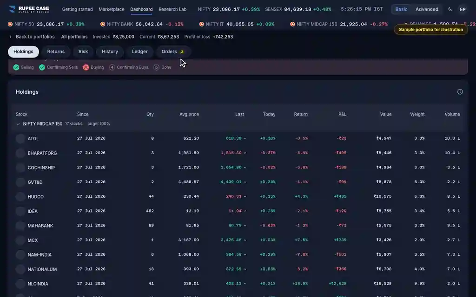This screenshot has height=297, width=476.
Task: Sort by Stock column header
Action: 21,114
